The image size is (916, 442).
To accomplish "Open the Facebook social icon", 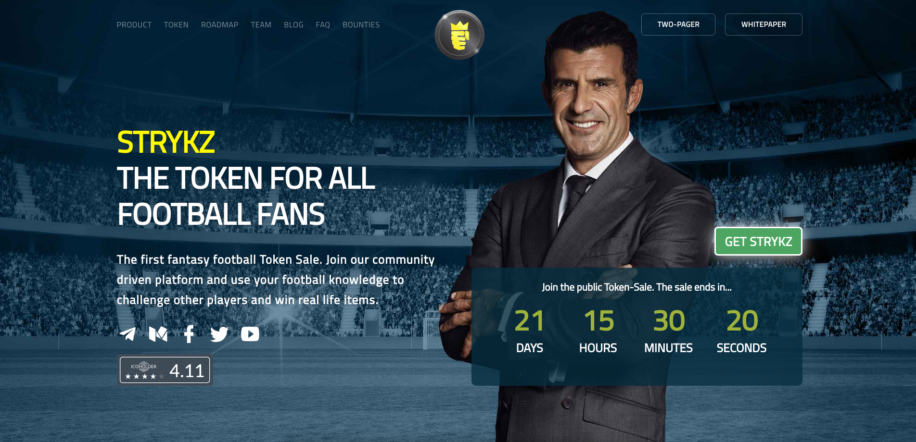I will 189,334.
